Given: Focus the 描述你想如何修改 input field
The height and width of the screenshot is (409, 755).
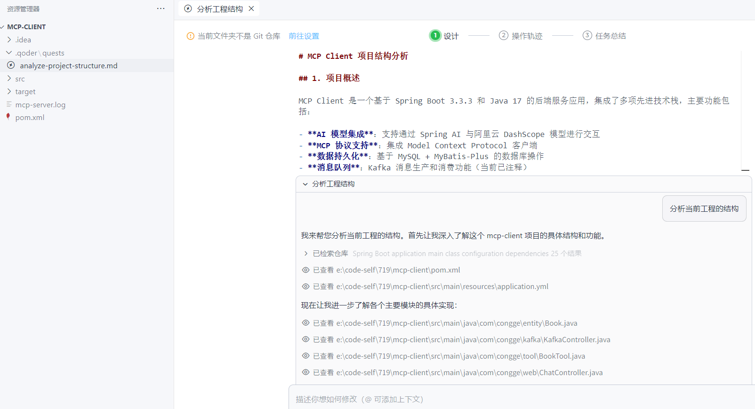Looking at the screenshot, I should coord(522,399).
